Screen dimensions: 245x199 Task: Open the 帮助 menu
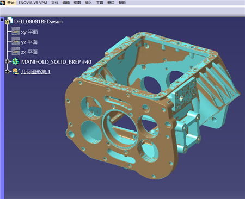point(122,3)
